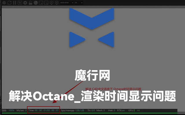
Task: Click the Time 00:00:01/00:00:01 readout
Action: (43, 110)
